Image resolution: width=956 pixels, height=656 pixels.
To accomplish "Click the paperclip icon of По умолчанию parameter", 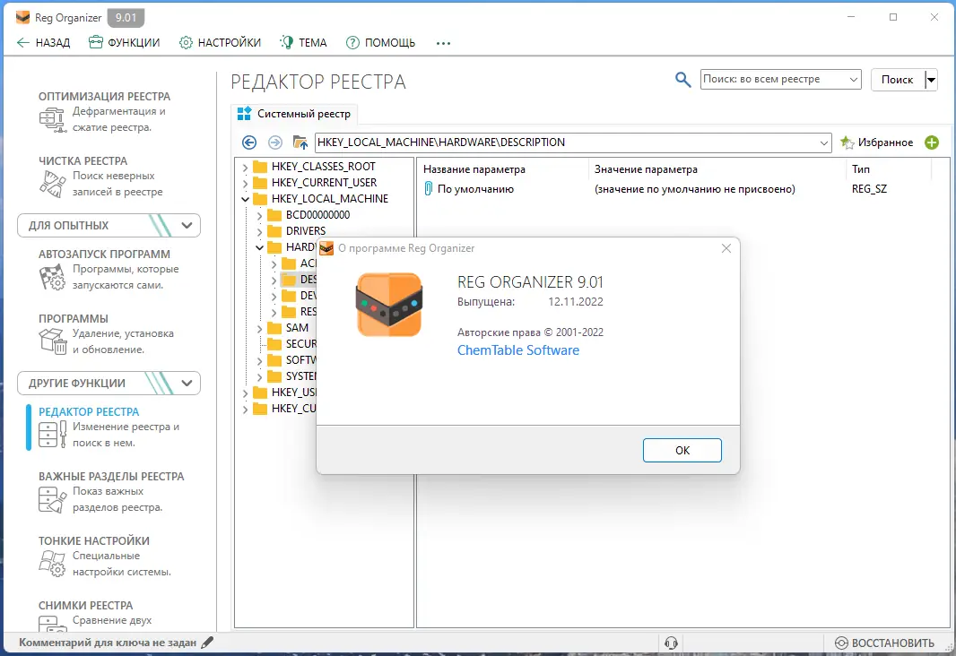I will tap(429, 189).
